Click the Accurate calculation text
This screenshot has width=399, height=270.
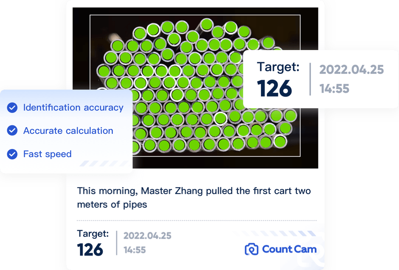68,131
